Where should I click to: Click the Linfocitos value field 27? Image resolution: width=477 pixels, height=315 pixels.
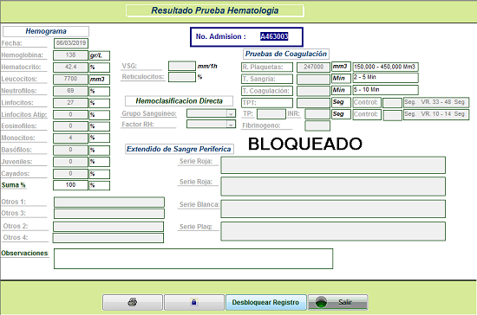(x=70, y=103)
